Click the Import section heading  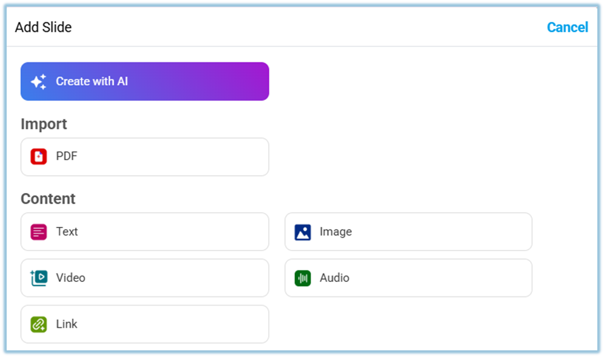pyautogui.click(x=44, y=124)
